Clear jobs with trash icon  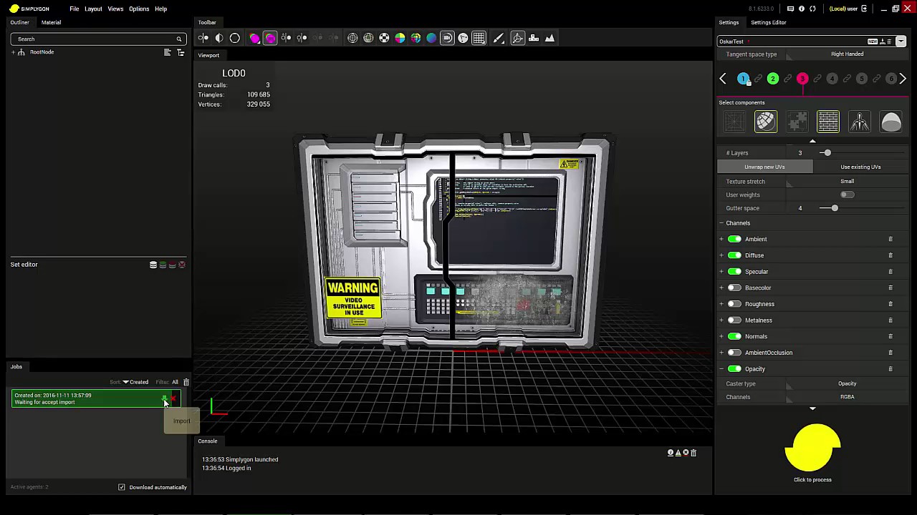186,382
